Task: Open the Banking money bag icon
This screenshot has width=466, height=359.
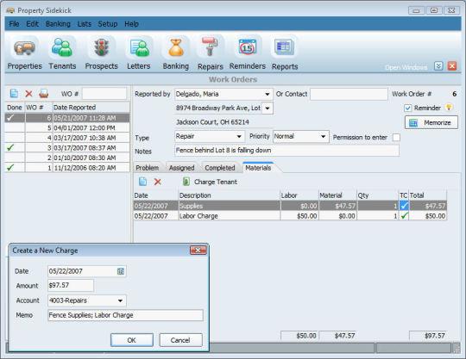Action: pyautogui.click(x=176, y=48)
